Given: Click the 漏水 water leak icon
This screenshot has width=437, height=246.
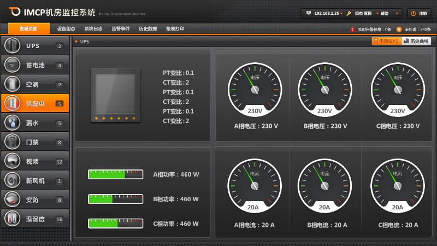Looking at the screenshot, I should click(x=12, y=122).
